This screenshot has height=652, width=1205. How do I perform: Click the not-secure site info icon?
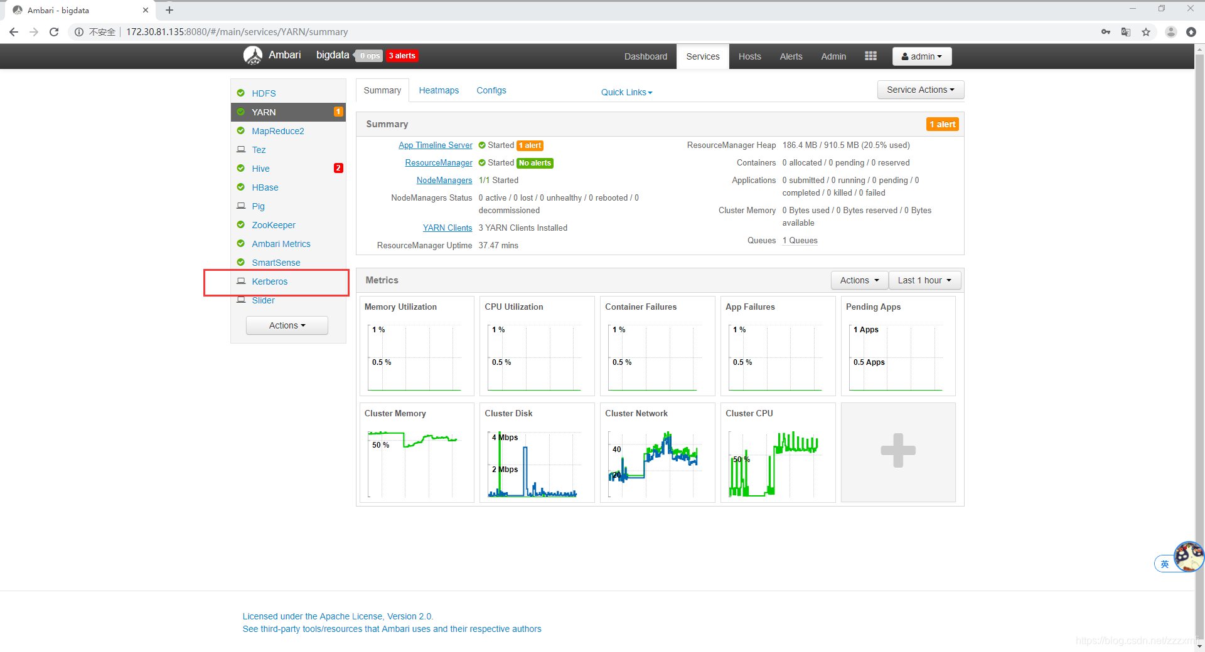pyautogui.click(x=79, y=32)
